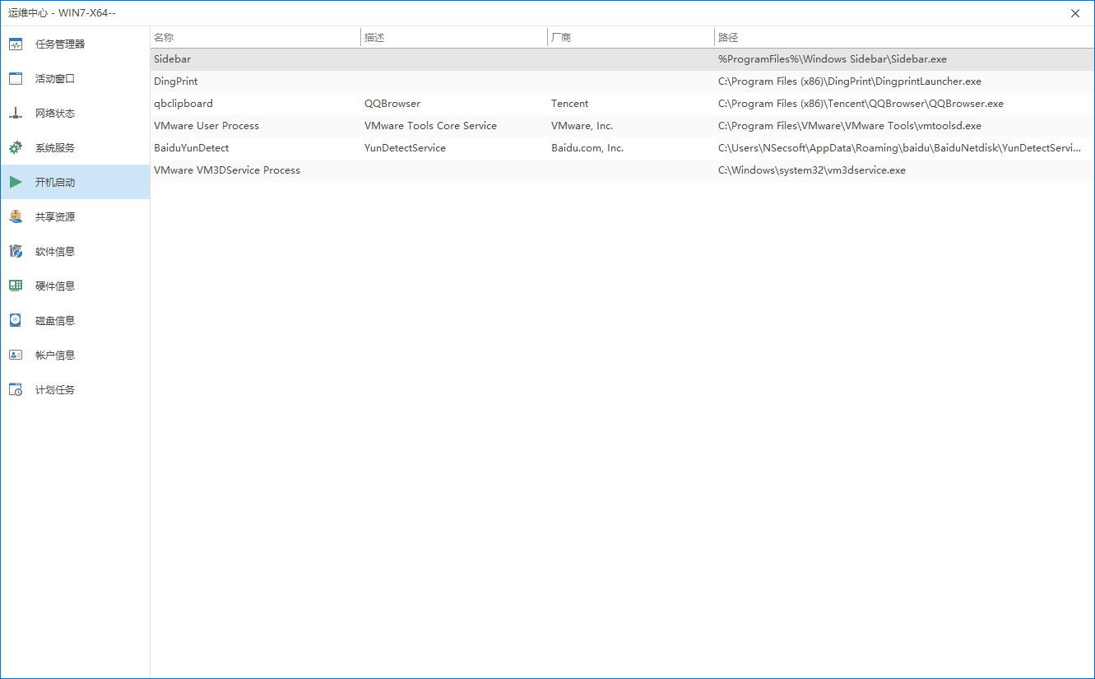
Task: Click the 软件信息 software icon
Action: (16, 252)
